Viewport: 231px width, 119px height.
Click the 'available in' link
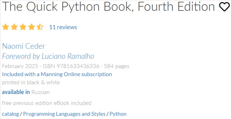[16, 92]
